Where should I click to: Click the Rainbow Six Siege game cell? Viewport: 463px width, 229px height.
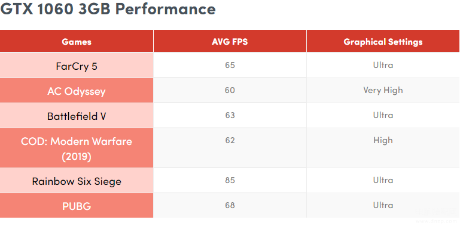(x=77, y=181)
